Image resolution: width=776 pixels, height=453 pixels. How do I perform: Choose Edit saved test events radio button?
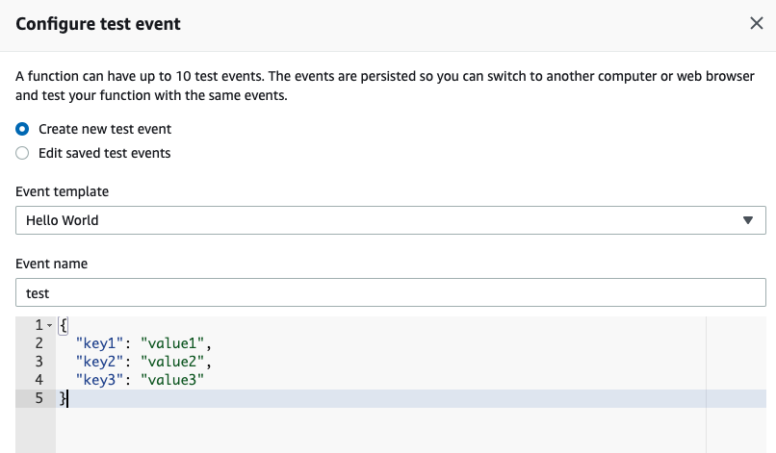tap(22, 153)
